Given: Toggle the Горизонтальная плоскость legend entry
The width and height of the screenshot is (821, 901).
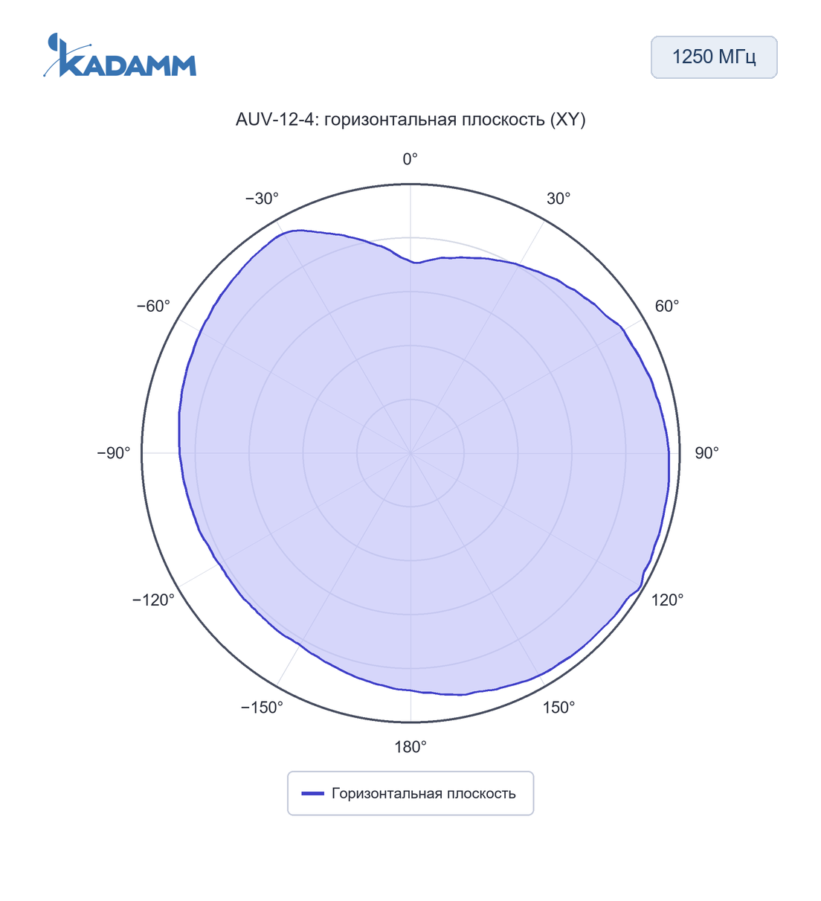Looking at the screenshot, I should coord(410,793).
